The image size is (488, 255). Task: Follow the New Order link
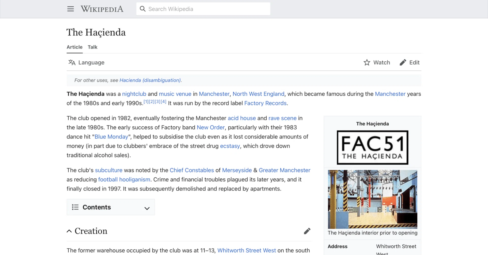click(211, 127)
